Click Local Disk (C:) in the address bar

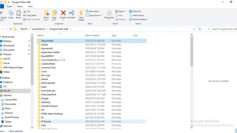[x=39, y=29]
